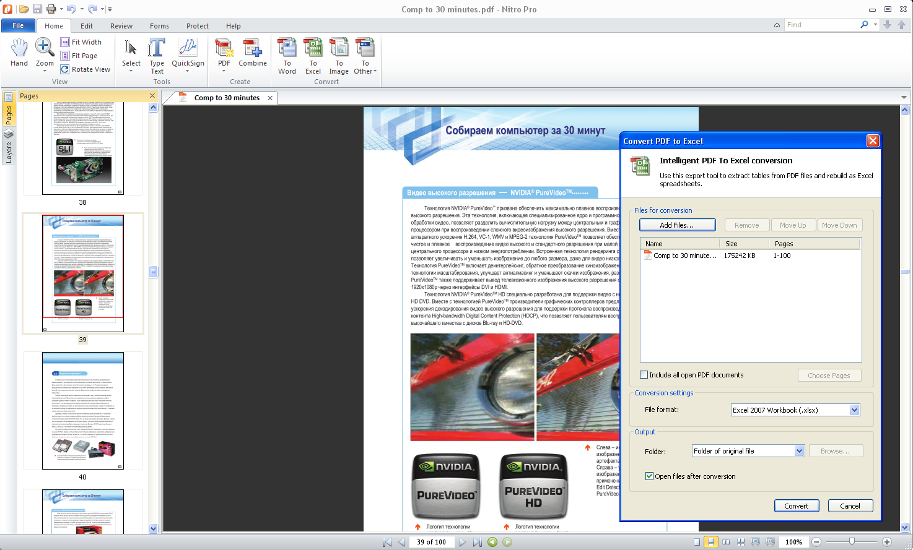Click the Convert button

tap(797, 506)
